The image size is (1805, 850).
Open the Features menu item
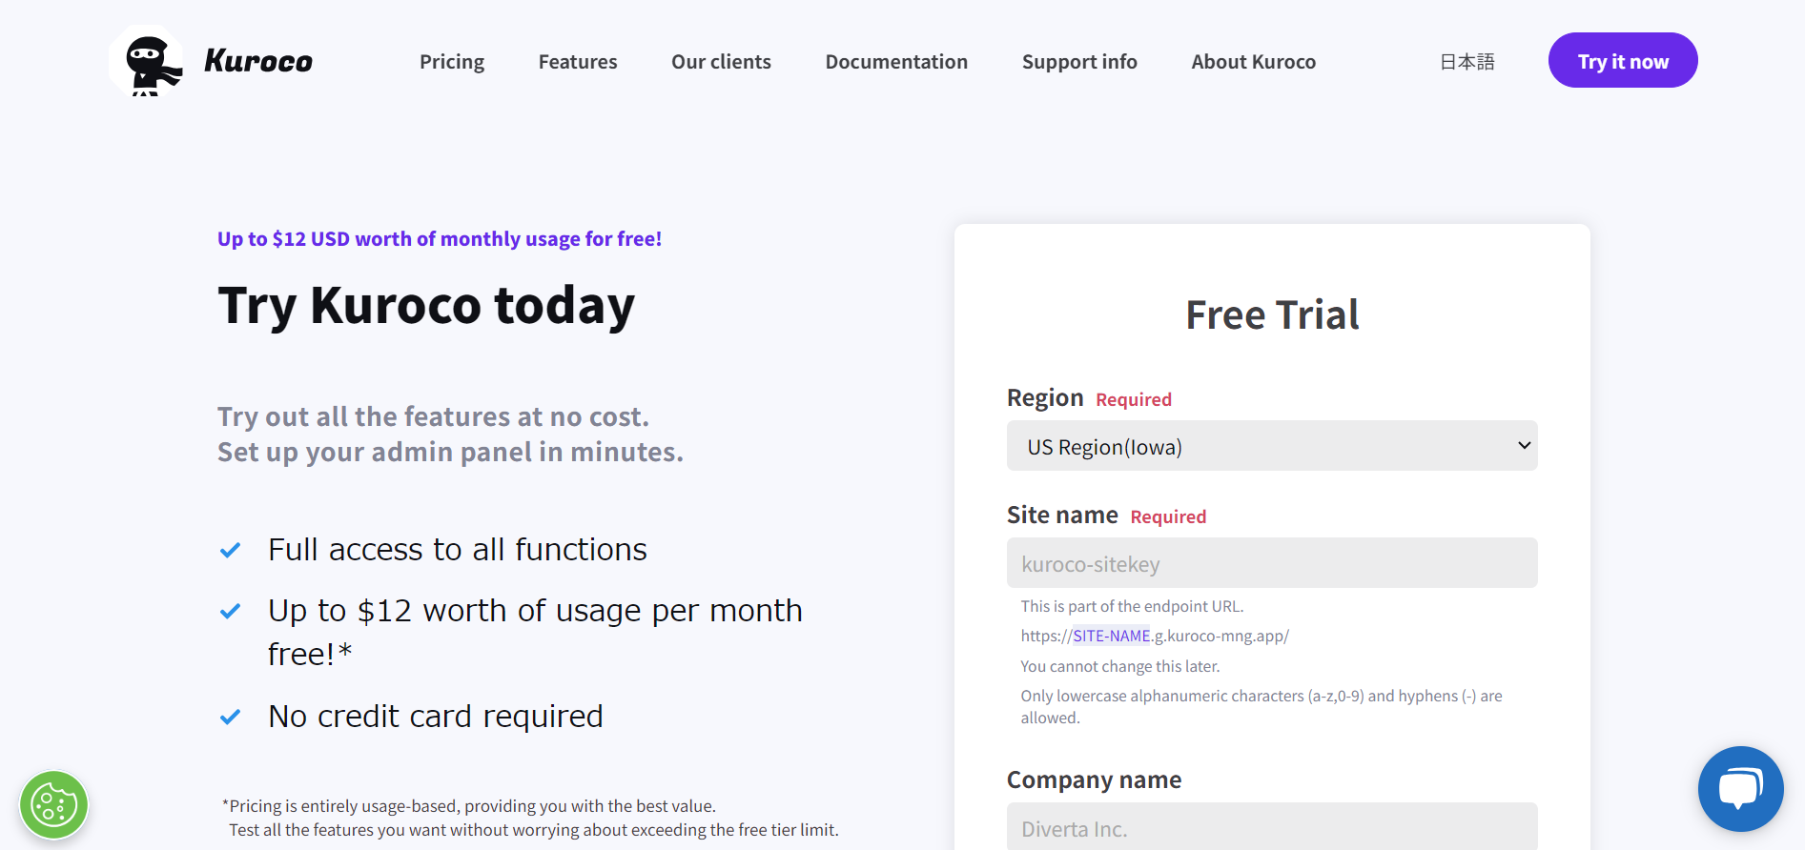[577, 61]
